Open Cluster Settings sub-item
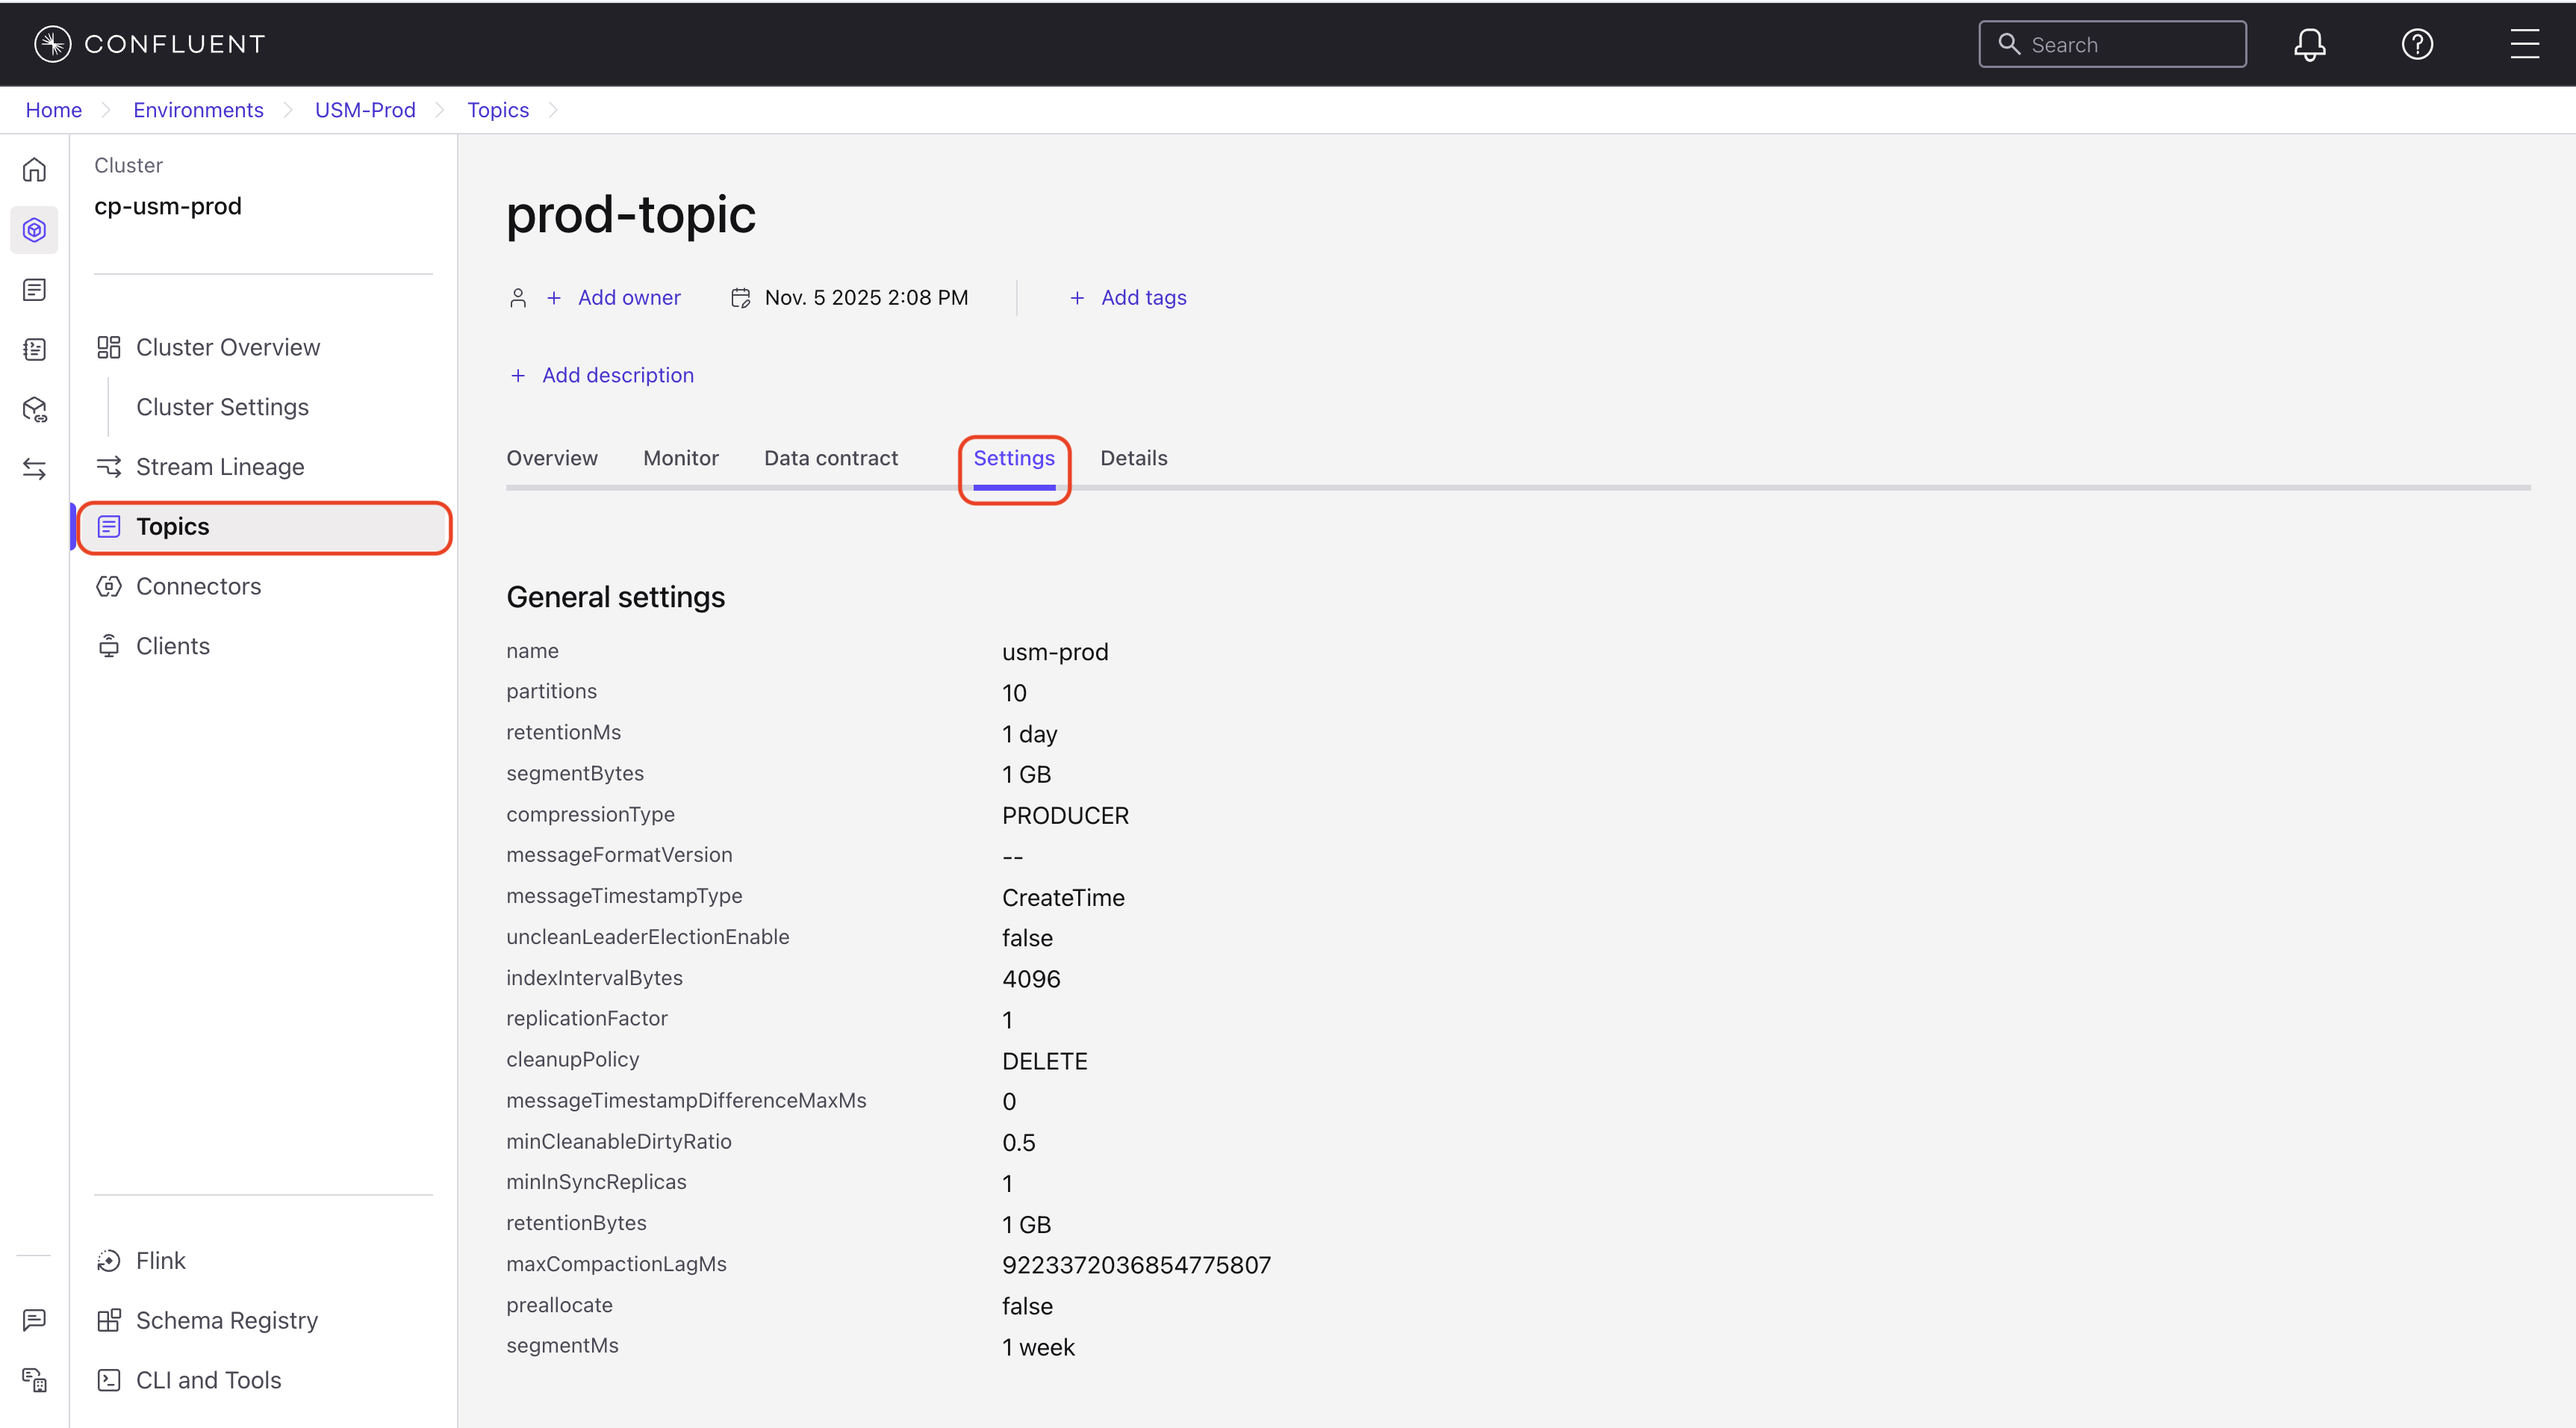The image size is (2576, 1428). [222, 407]
